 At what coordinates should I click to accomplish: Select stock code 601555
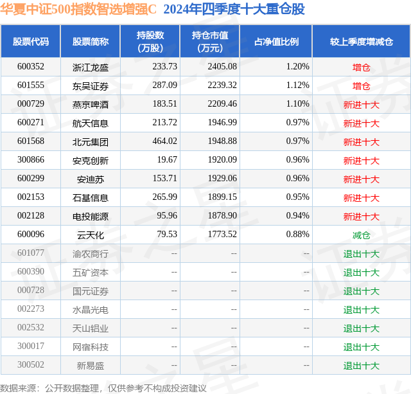pyautogui.click(x=31, y=85)
